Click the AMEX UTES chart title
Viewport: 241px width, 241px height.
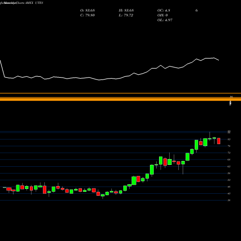(34, 3)
